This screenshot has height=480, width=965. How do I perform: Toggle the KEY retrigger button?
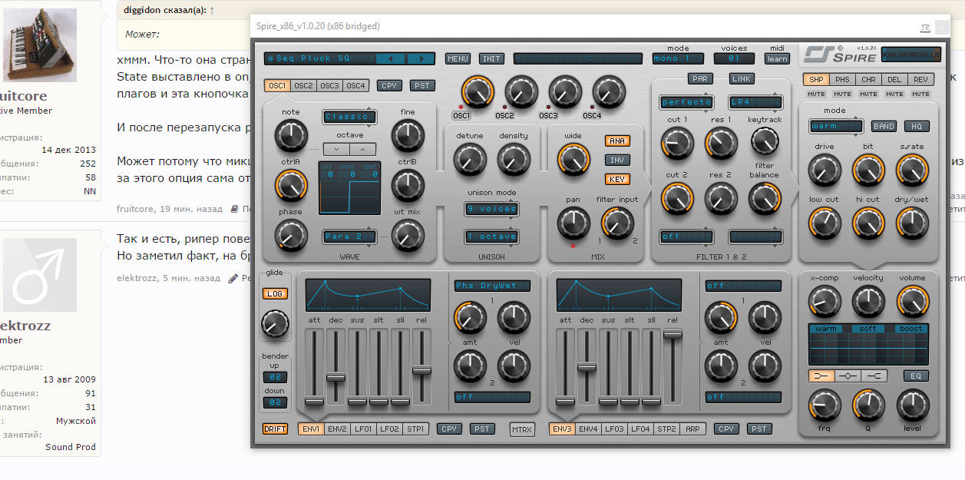pyautogui.click(x=617, y=179)
